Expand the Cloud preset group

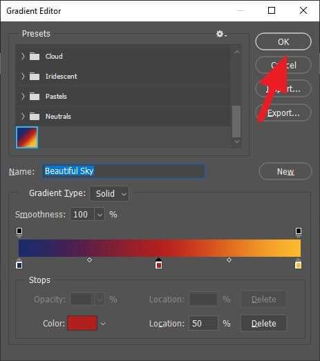(23, 56)
